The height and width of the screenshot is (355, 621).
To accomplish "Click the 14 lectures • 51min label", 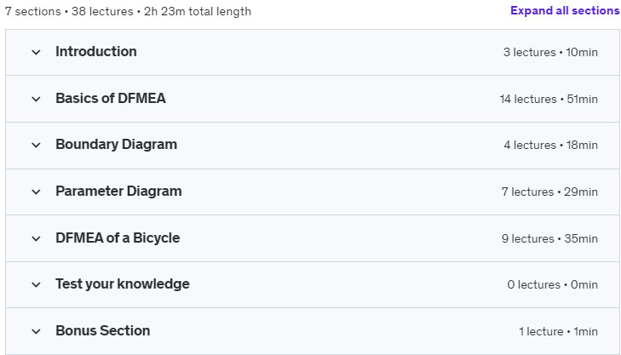I will pyautogui.click(x=549, y=99).
